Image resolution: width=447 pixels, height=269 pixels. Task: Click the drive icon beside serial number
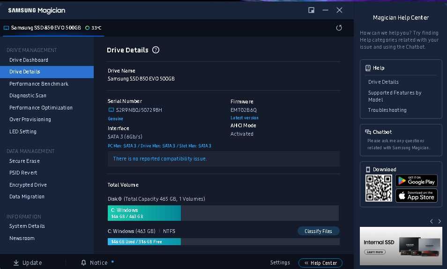pyautogui.click(x=111, y=110)
